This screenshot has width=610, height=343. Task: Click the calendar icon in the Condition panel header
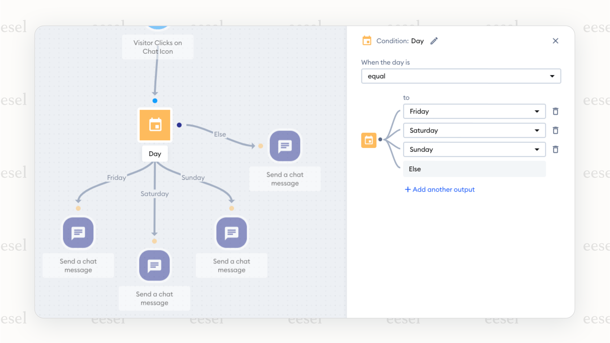[367, 41]
